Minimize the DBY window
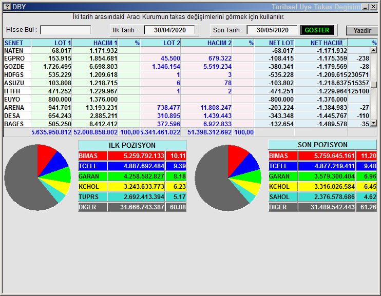Screen dimensions: 381x296 (x=365, y=7)
